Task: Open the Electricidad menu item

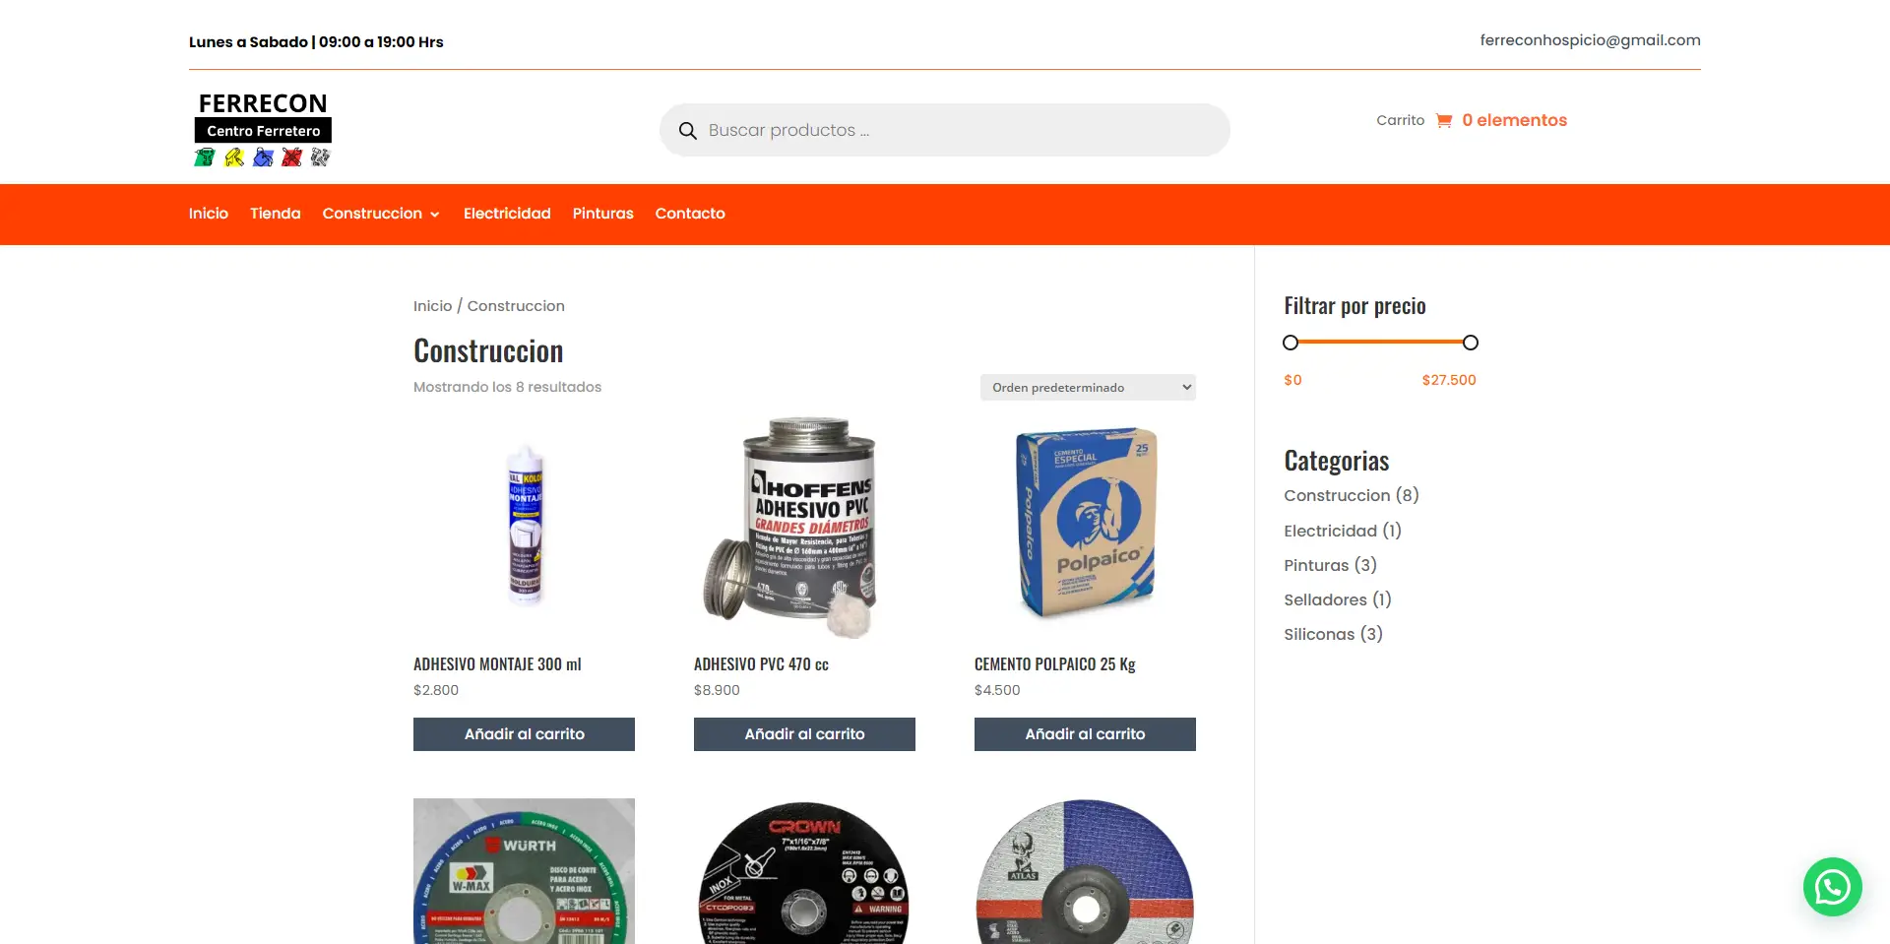Action: [x=507, y=214]
